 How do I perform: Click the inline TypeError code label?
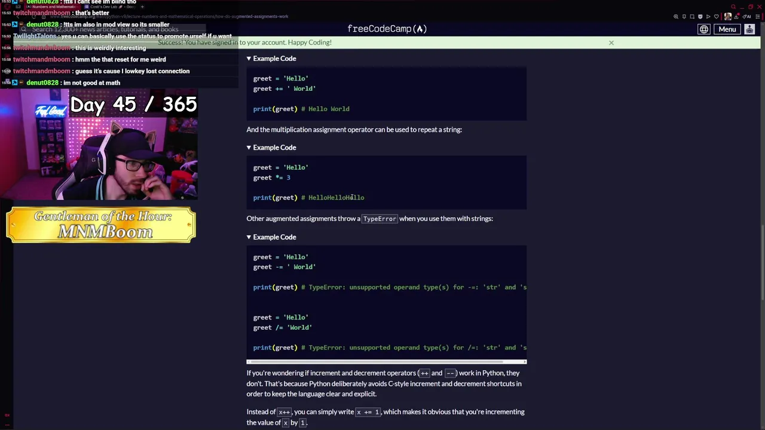click(x=380, y=219)
